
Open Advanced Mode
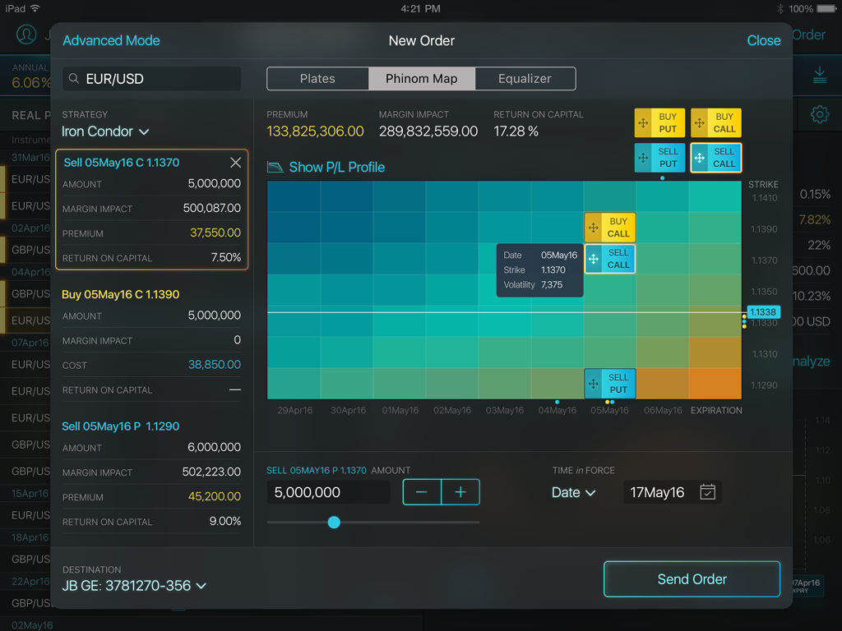pos(111,40)
